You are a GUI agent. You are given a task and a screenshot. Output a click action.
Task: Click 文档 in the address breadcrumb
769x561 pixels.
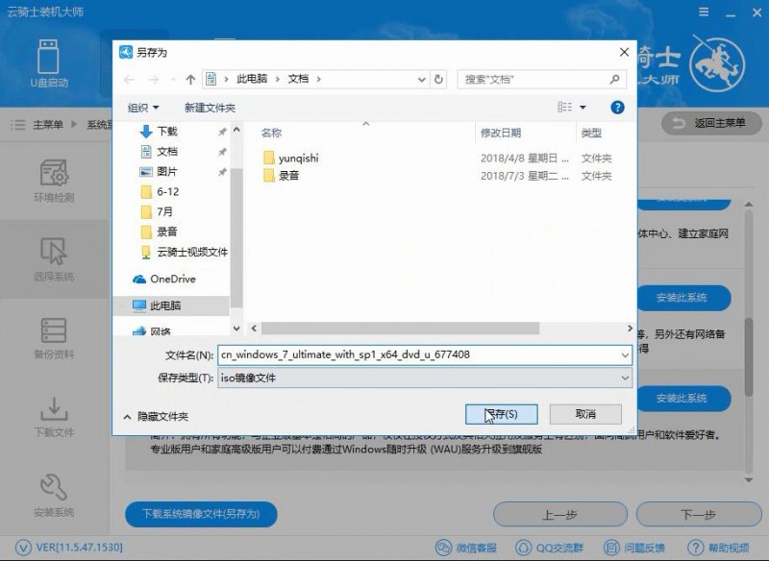298,79
